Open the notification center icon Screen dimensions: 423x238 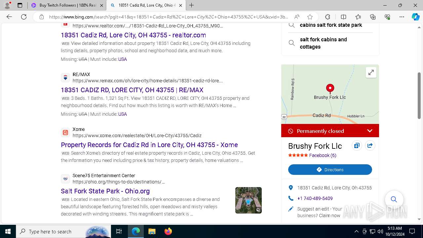tap(412, 231)
